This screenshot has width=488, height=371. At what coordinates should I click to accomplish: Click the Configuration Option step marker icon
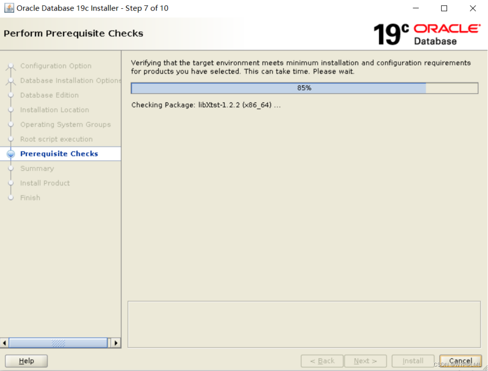point(11,66)
